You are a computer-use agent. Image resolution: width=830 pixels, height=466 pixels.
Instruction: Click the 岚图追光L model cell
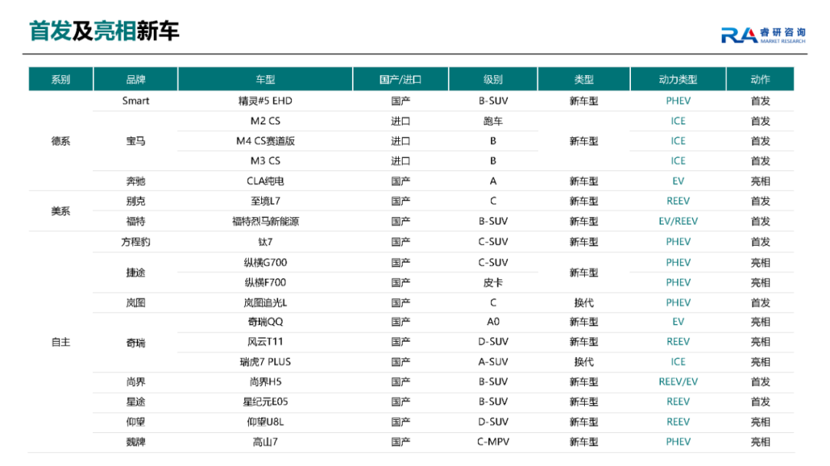[265, 302]
